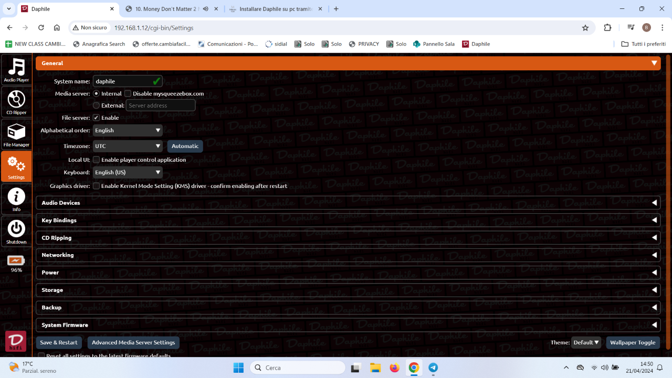Expand the Key Bindings section
The width and height of the screenshot is (672, 378).
(x=348, y=220)
